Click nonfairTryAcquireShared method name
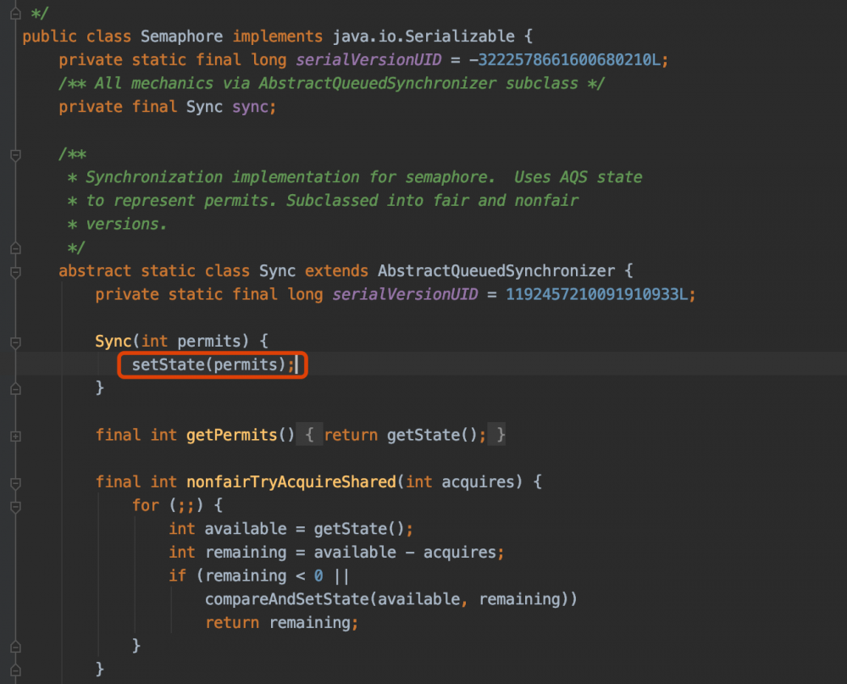This screenshot has width=847, height=684. [x=291, y=481]
